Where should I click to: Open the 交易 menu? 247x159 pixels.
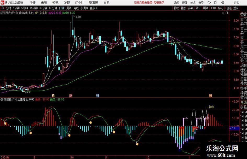106,3
